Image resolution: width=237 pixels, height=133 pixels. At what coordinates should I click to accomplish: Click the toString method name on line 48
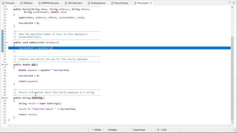click(37, 98)
